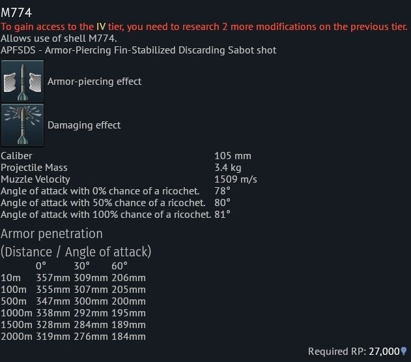Click the 30° column header
The width and height of the screenshot is (411, 362).
point(81,266)
